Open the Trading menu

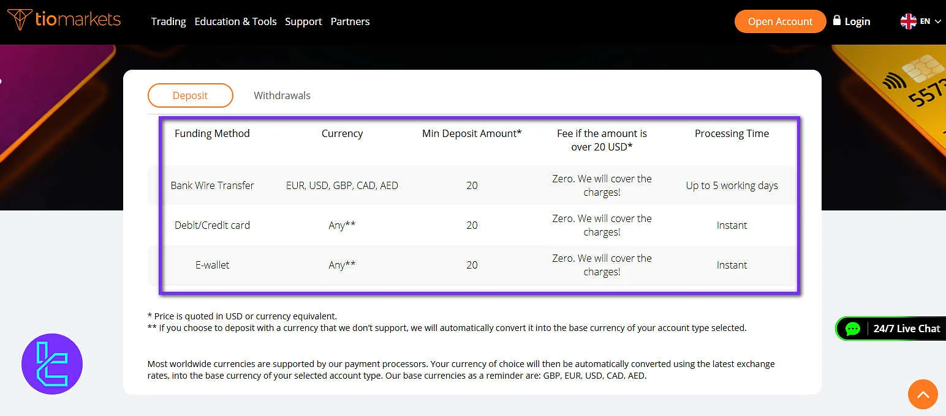click(168, 21)
